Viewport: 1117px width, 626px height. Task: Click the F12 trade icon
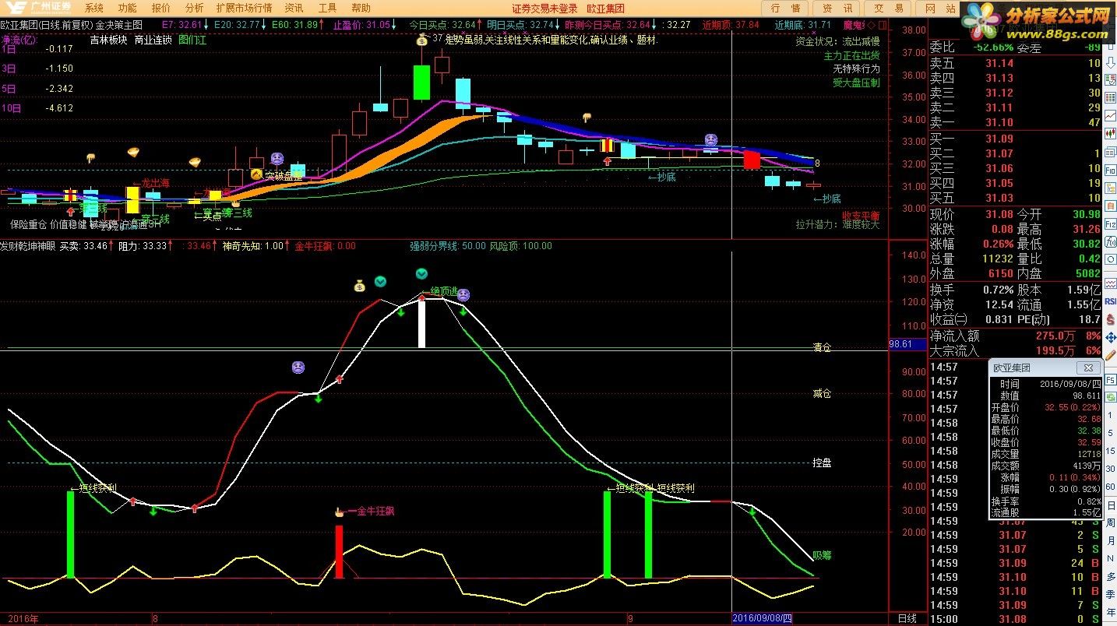click(x=1111, y=223)
